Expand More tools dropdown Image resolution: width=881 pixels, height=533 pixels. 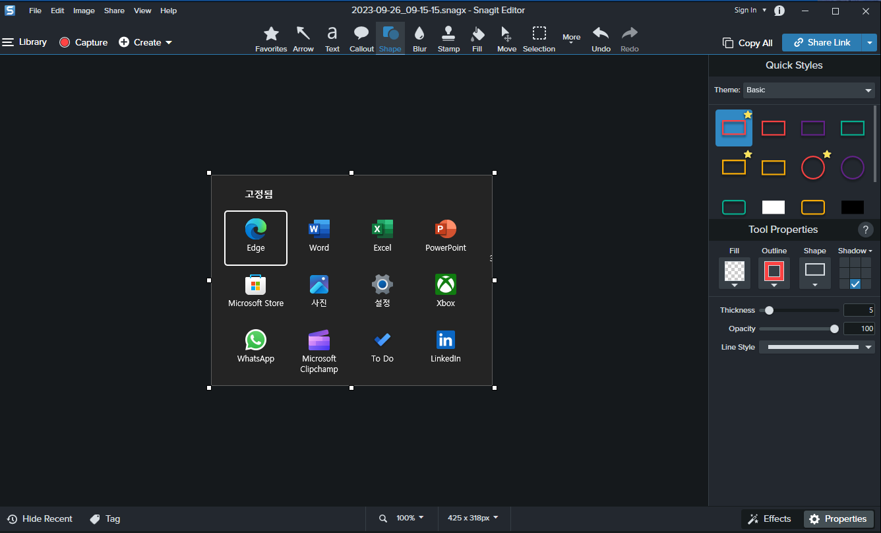[572, 38]
